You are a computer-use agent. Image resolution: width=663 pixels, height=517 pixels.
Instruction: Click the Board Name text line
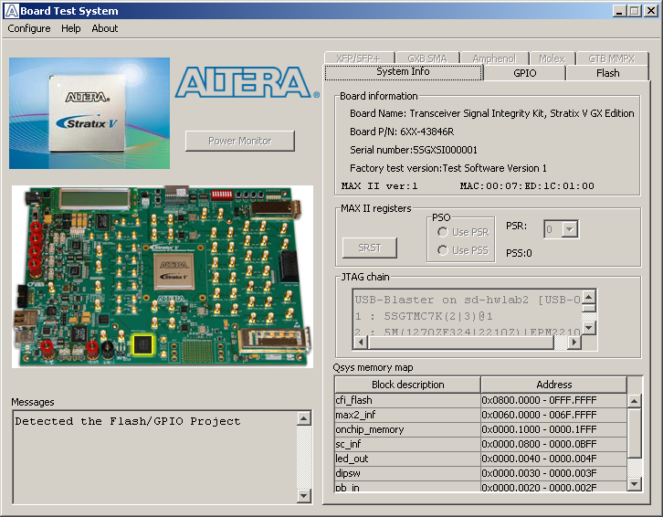pos(491,113)
